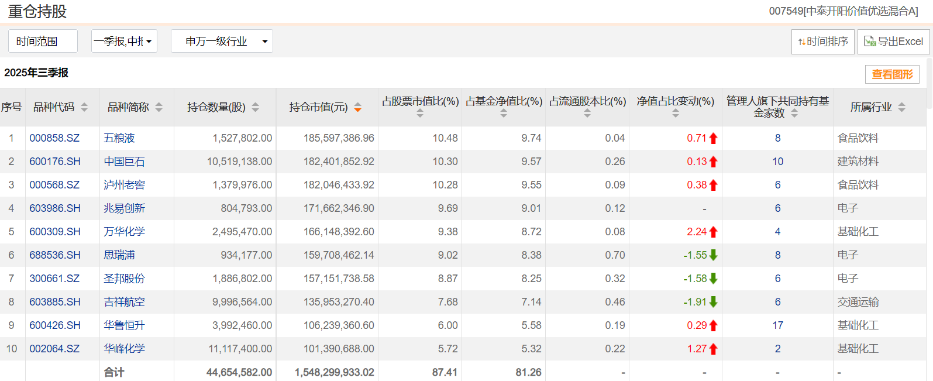
Task: Select 建筑材料 industry cell
Action: 858,162
